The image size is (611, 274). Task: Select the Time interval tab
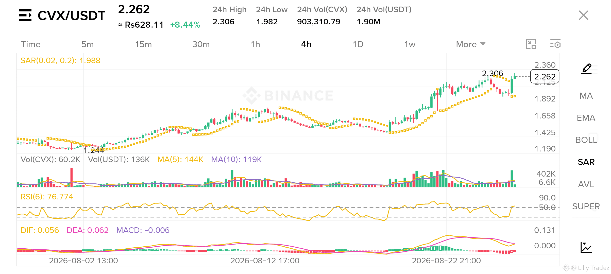tap(31, 44)
